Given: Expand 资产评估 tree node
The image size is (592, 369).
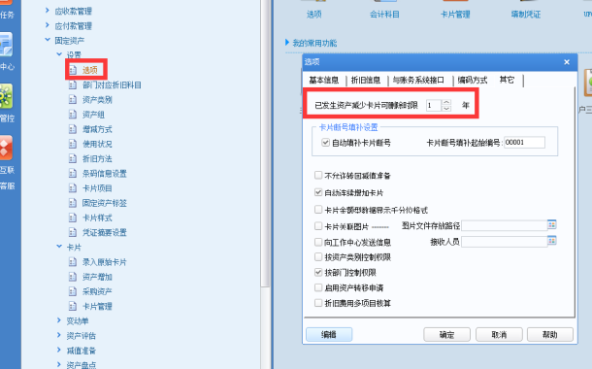Looking at the screenshot, I should click(x=59, y=335).
